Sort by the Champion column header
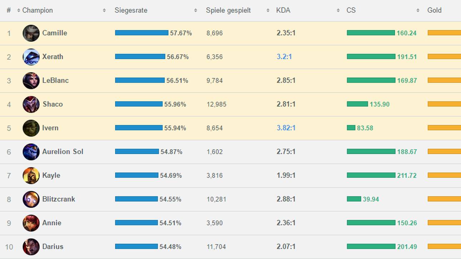Viewport: 461px width, 259px height. [x=38, y=10]
